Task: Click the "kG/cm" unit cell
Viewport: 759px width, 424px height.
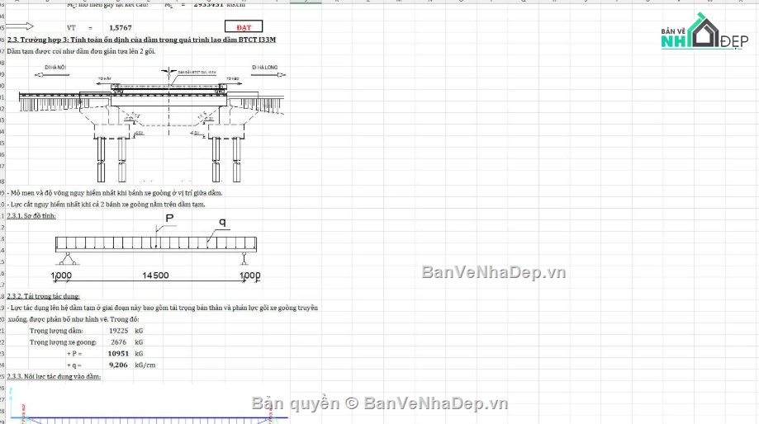Action: (x=145, y=365)
